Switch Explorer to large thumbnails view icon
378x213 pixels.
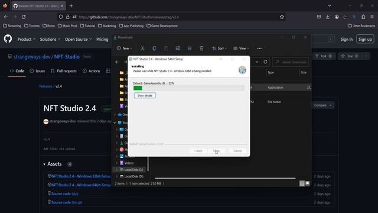click(x=307, y=183)
